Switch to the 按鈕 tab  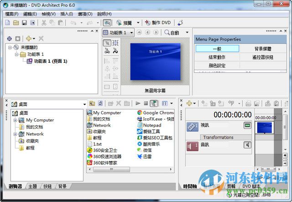pos(47,186)
